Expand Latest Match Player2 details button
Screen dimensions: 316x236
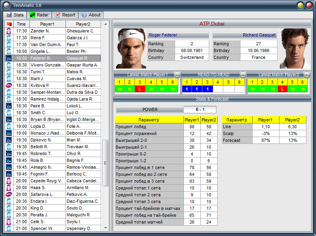(x=307, y=75)
